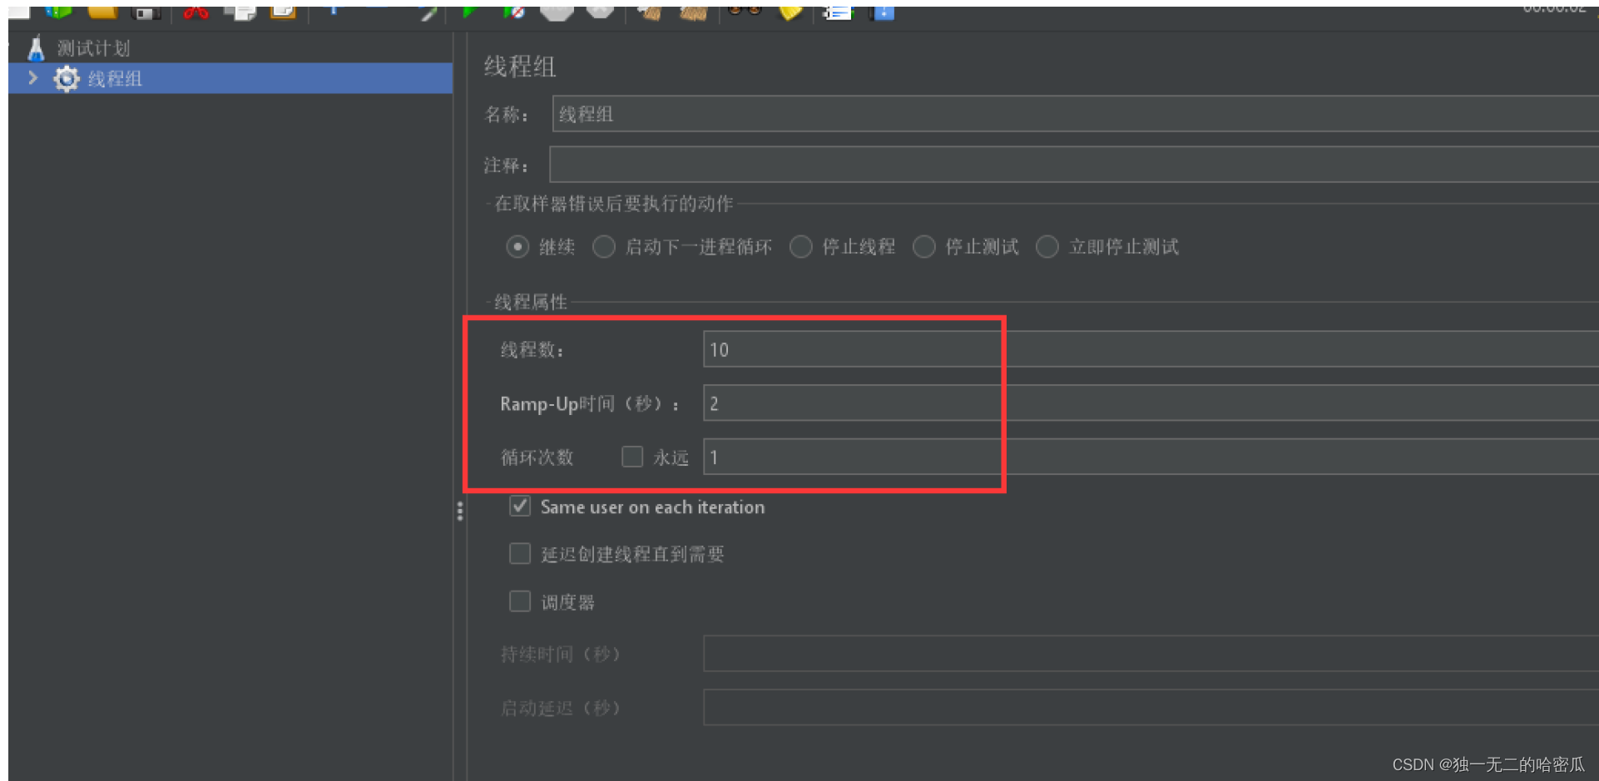Click the gear icon of 线程组
Viewport: 1599px width, 781px height.
click(67, 79)
